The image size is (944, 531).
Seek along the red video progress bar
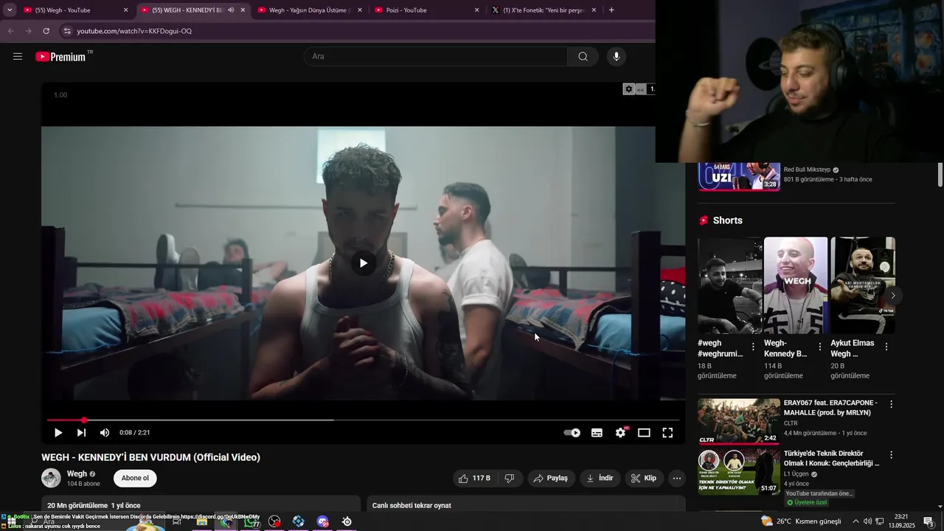363,420
